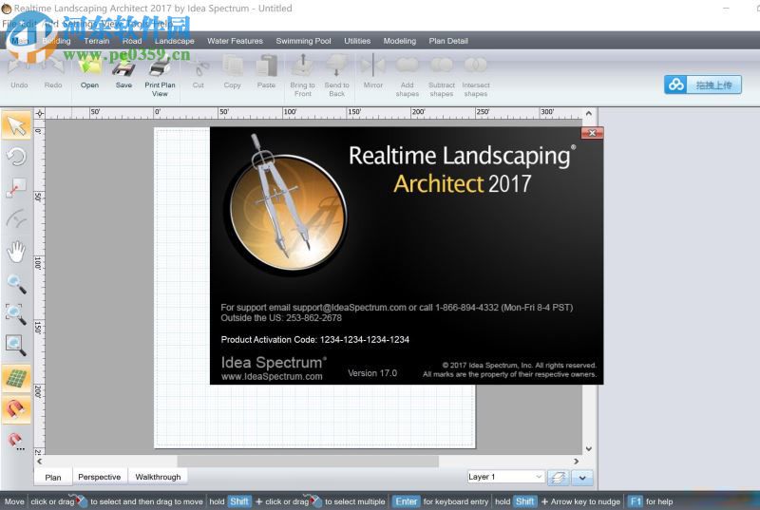Open the Utilities tab
The image size is (760, 510).
[x=357, y=41]
